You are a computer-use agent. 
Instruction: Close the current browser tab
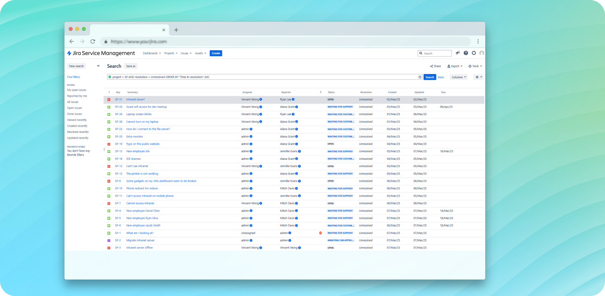[x=164, y=30]
